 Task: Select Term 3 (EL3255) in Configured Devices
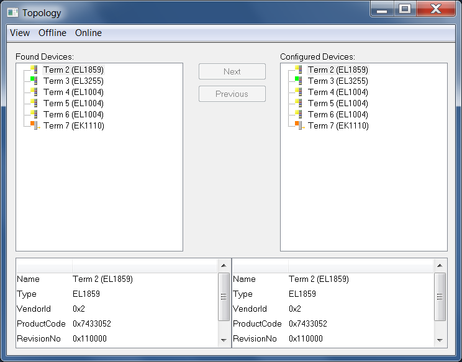[x=338, y=81]
